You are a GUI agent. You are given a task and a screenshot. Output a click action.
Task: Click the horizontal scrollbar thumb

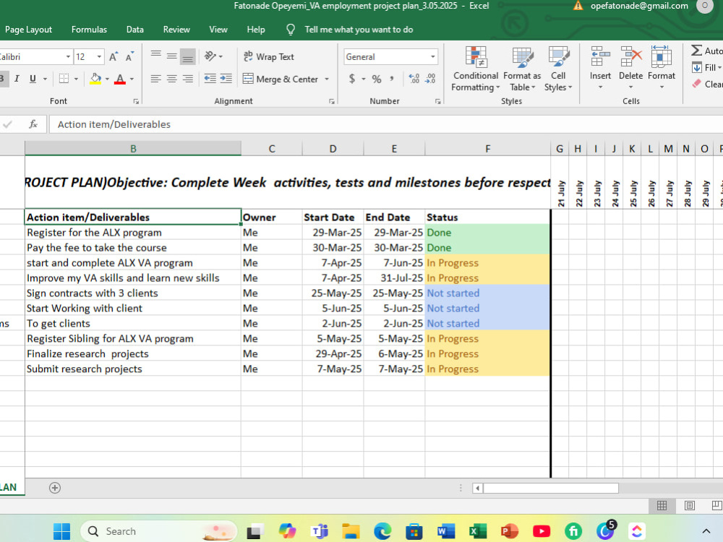550,488
